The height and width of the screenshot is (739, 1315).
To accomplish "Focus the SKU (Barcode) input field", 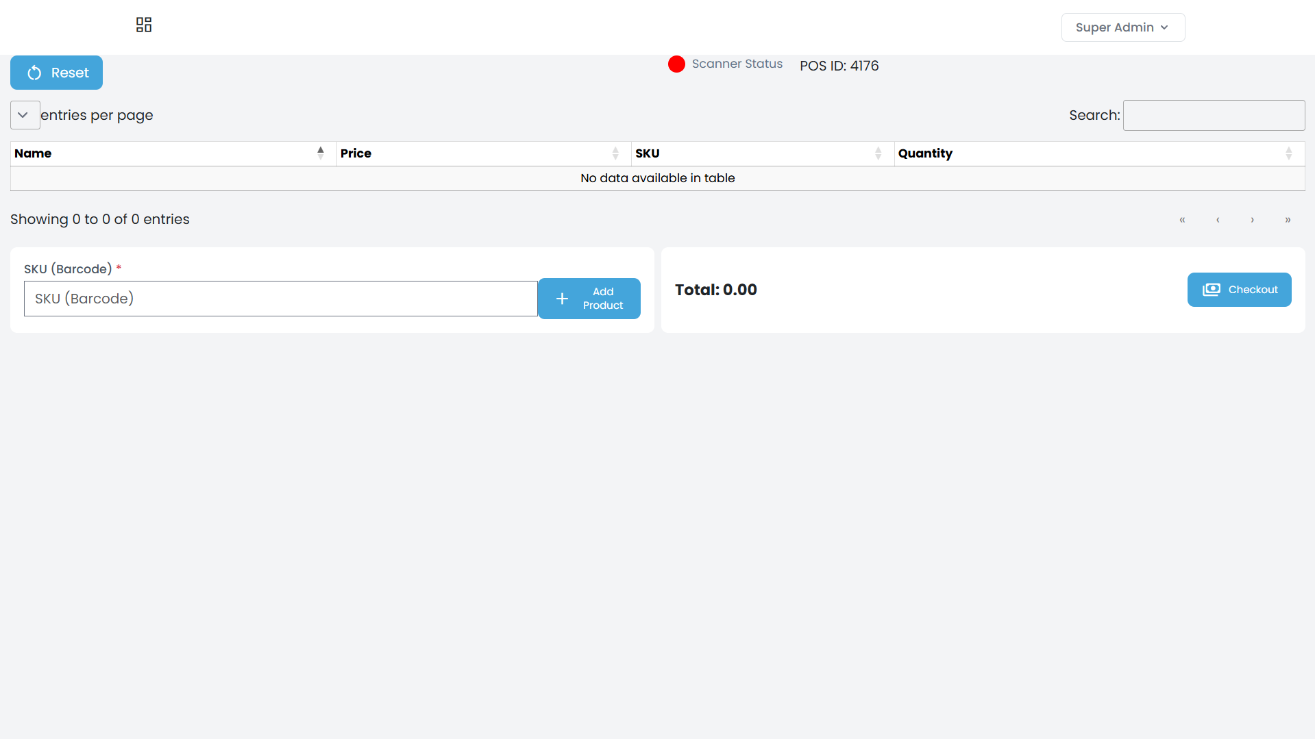I will (280, 299).
